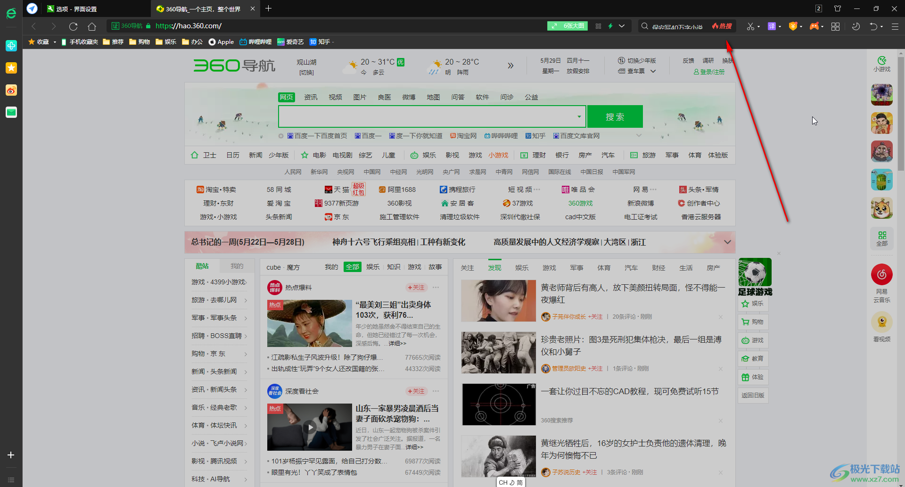The width and height of the screenshot is (905, 487).
Task: Expand the headline news banner chevron
Action: 727,242
